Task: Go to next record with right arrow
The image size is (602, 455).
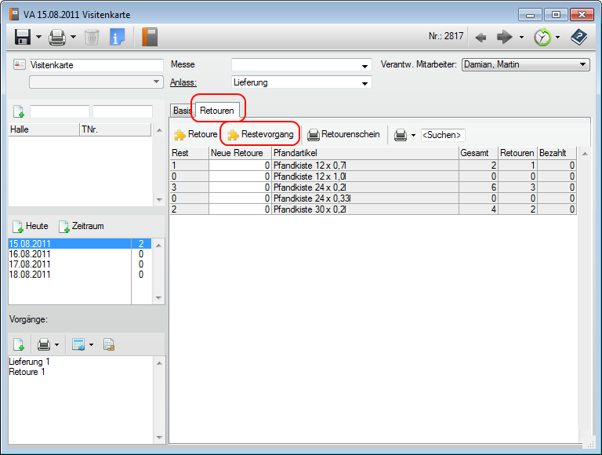Action: tap(505, 37)
